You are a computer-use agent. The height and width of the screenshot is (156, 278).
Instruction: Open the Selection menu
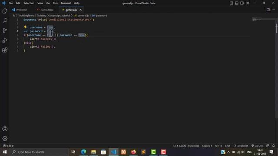click(29, 3)
